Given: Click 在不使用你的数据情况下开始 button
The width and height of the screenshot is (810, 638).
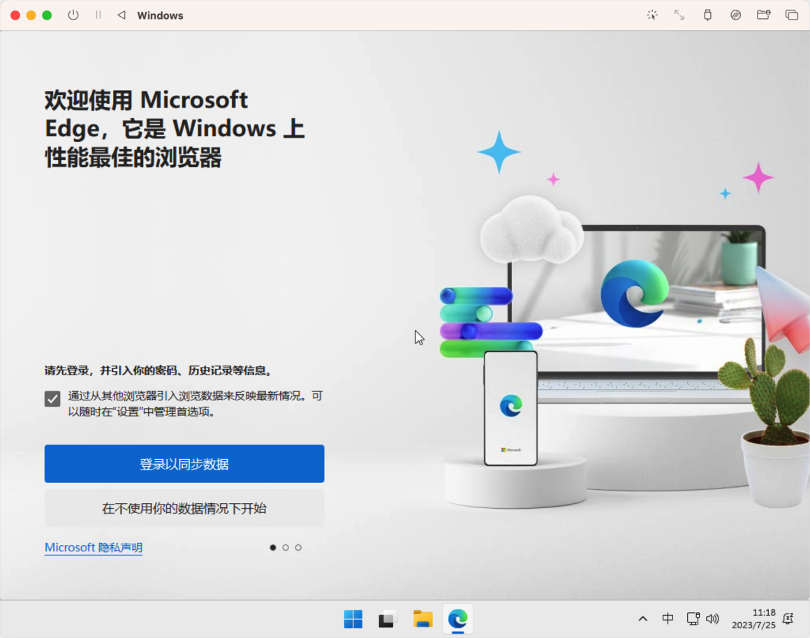Looking at the screenshot, I should pyautogui.click(x=184, y=508).
